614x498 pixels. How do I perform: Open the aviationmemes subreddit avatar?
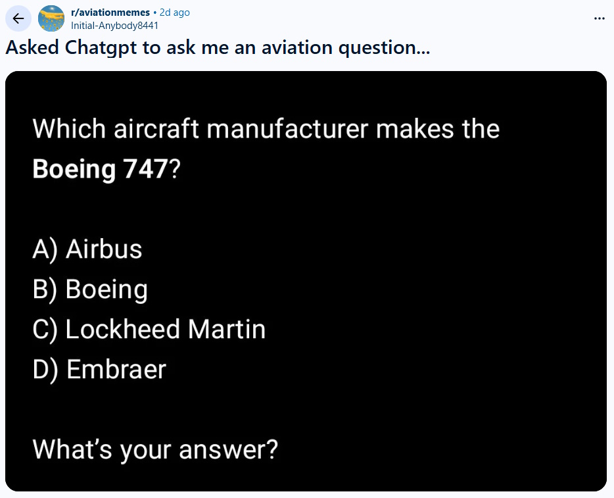point(51,18)
